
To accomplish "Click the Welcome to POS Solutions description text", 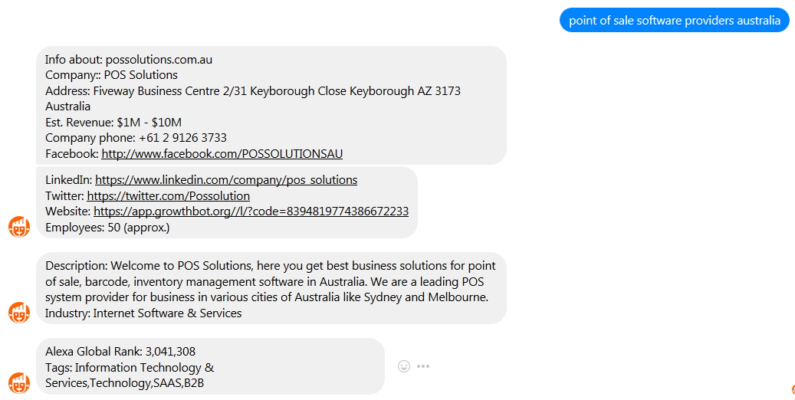I will [x=271, y=281].
